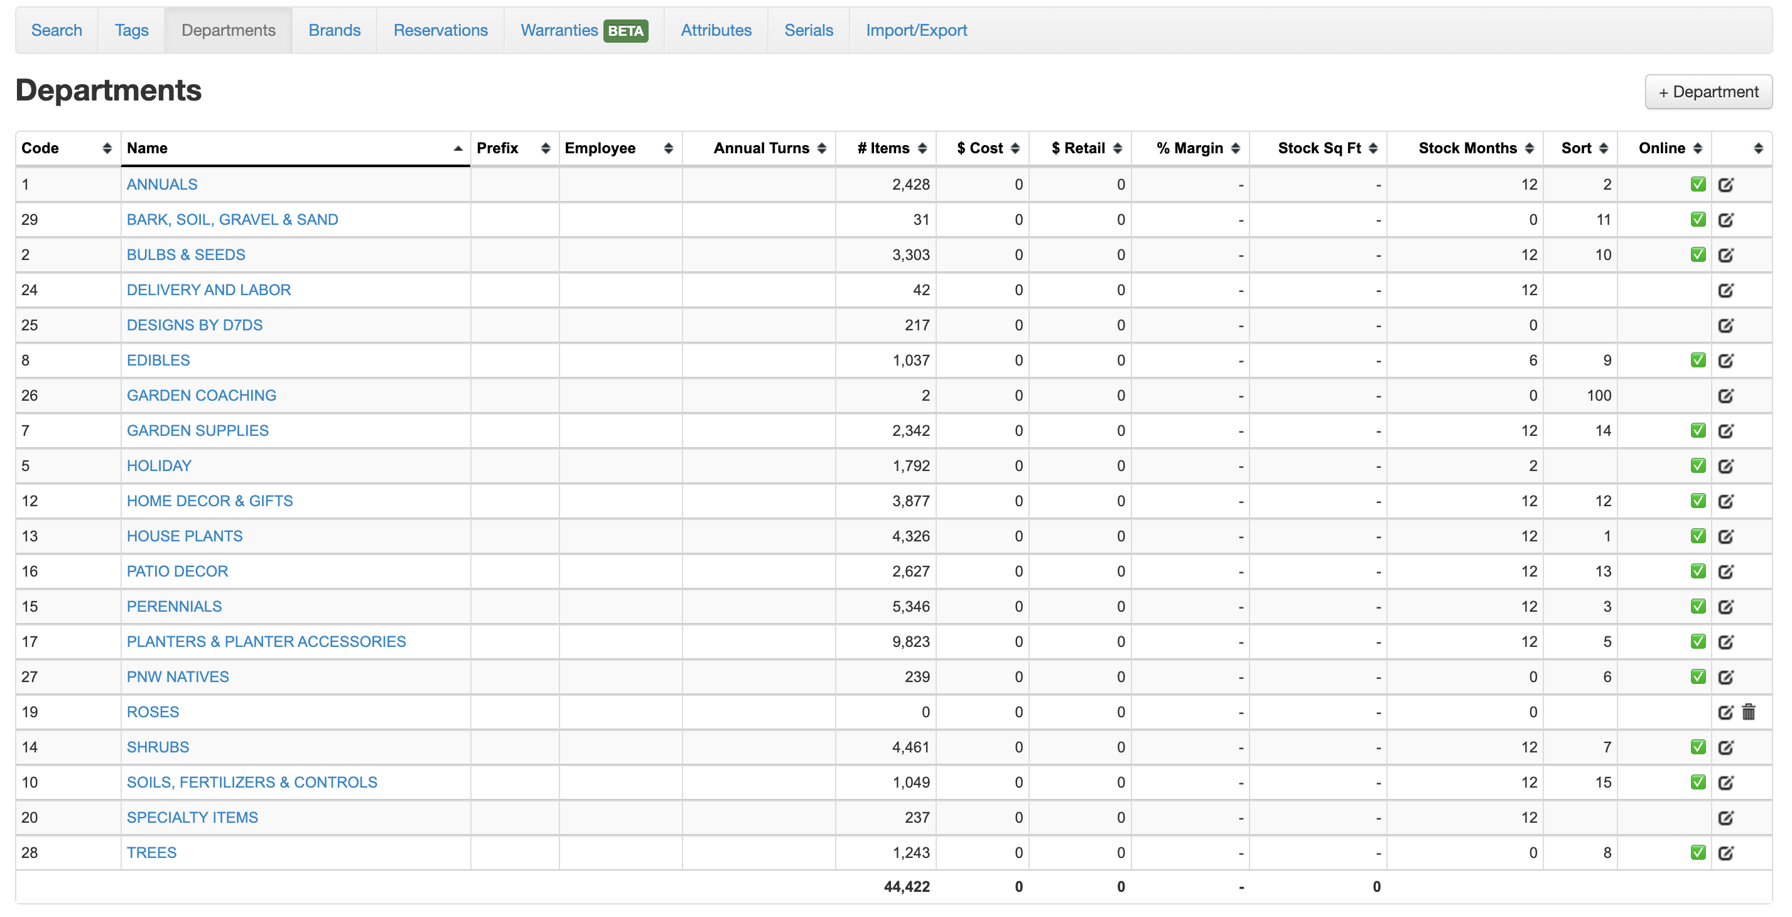This screenshot has height=917, width=1792.
Task: Edit the HOUSE PLANTS department row
Action: 1725,536
